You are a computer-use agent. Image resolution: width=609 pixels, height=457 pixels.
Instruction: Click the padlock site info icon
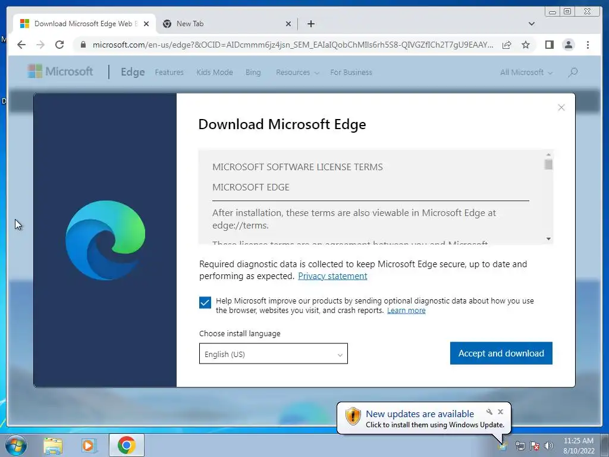[83, 45]
